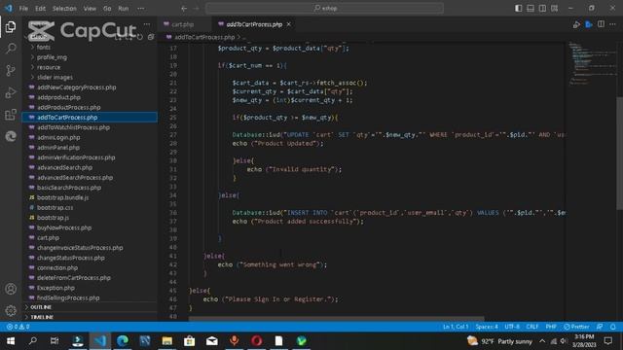Open notifications bell in status bar
The height and width of the screenshot is (350, 623).
coord(612,327)
